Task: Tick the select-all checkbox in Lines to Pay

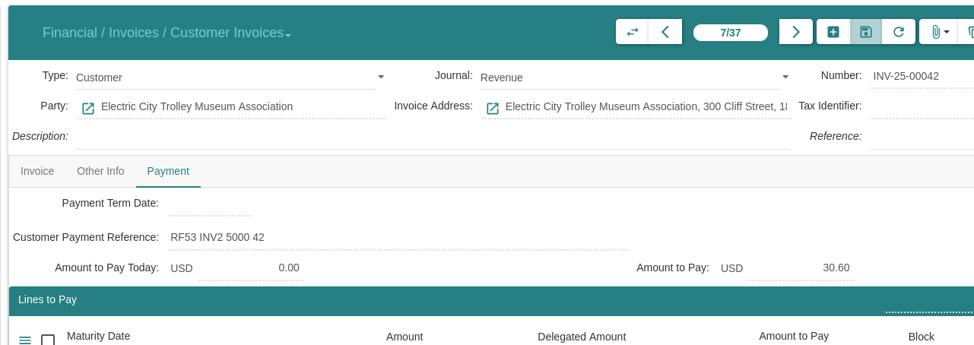Action: pos(48,340)
